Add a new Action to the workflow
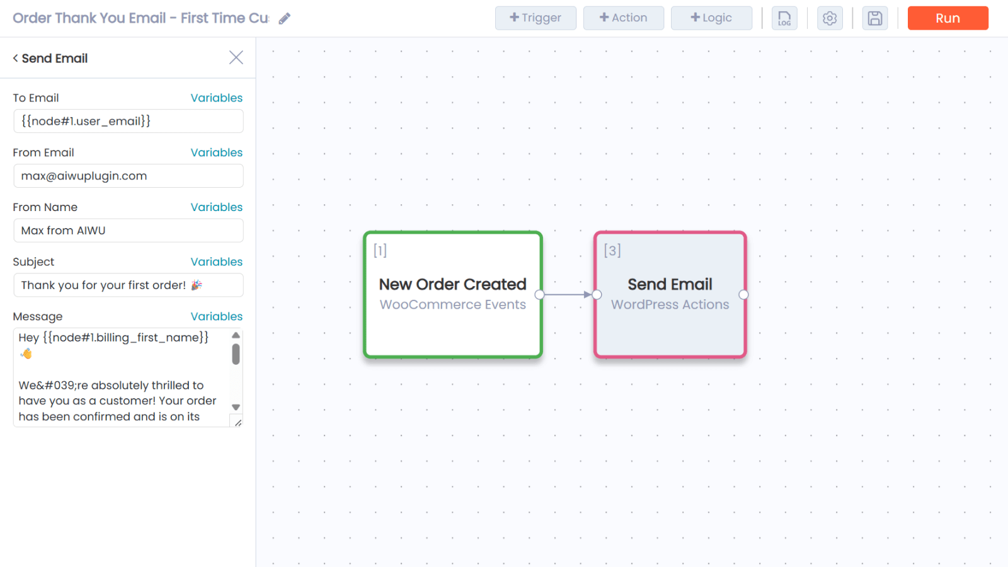 point(623,18)
